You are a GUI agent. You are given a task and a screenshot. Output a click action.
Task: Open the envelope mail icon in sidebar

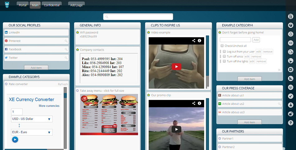pyautogui.click(x=291, y=43)
